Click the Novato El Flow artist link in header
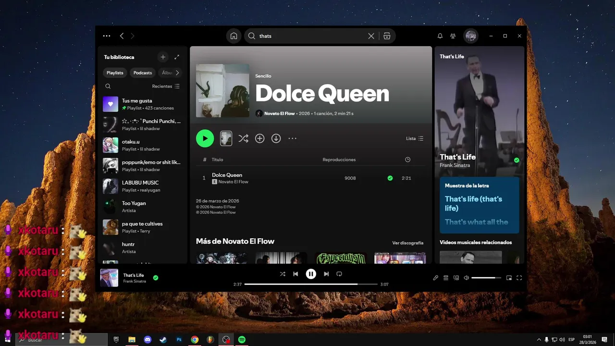Viewport: 615px width, 346px height. point(279,113)
